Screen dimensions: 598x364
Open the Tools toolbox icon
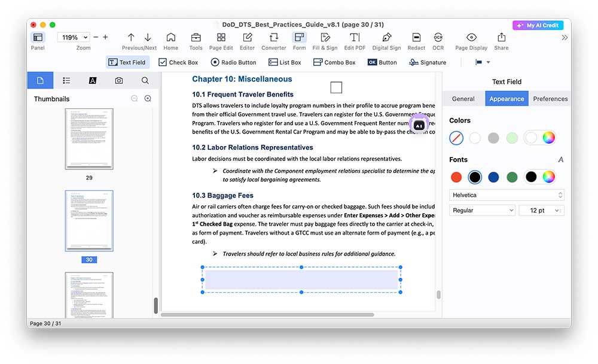[x=196, y=38]
